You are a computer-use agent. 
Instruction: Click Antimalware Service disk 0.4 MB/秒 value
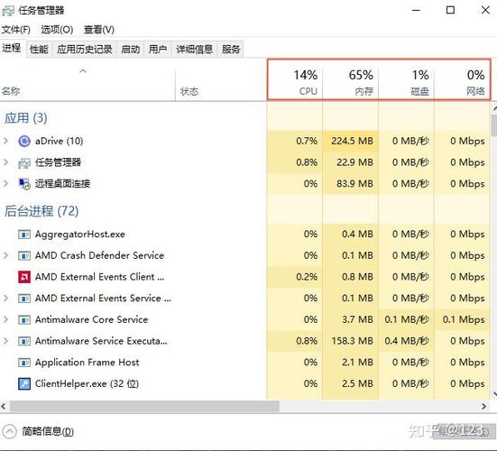pyautogui.click(x=407, y=341)
